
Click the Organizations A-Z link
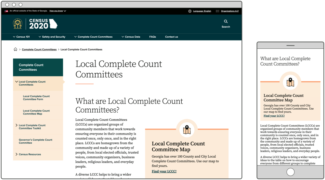[x=230, y=11]
